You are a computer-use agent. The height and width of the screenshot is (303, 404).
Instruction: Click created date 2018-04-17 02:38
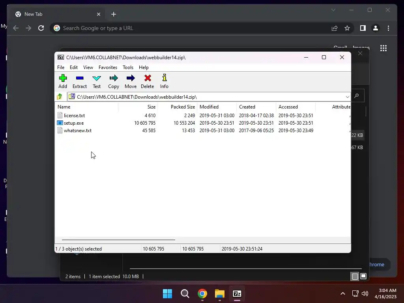click(x=256, y=116)
